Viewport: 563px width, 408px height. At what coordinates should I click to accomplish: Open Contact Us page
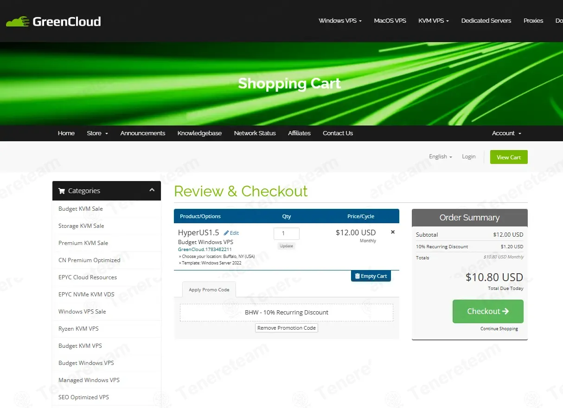pos(338,133)
